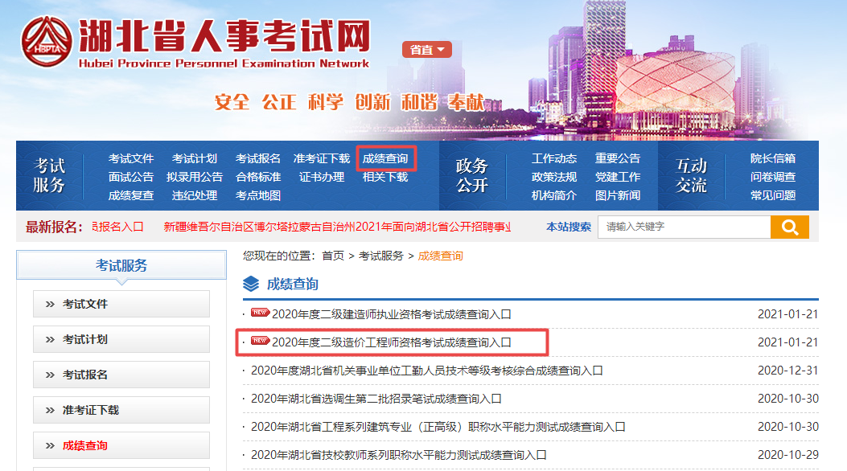Select 考试计划 in the left sidebar

[x=85, y=340]
